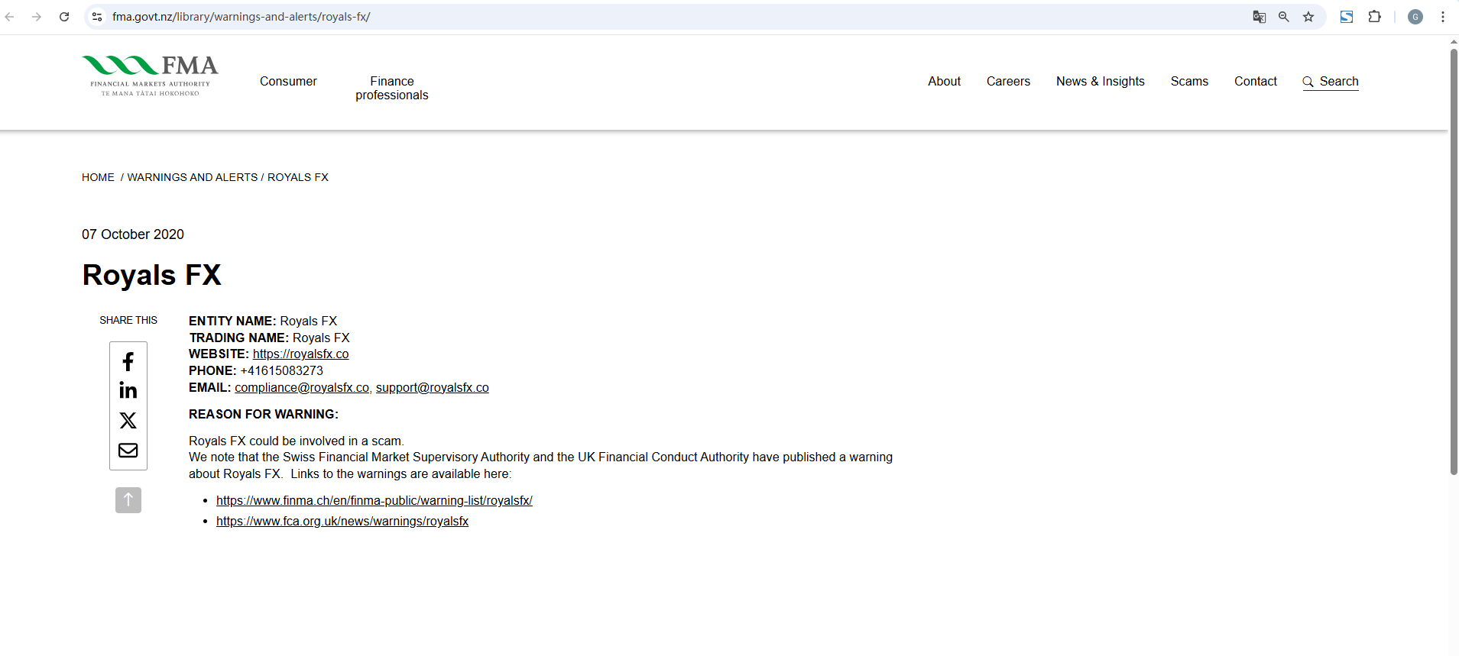This screenshot has width=1459, height=656.
Task: Open the Consumer menu
Action: [x=288, y=81]
